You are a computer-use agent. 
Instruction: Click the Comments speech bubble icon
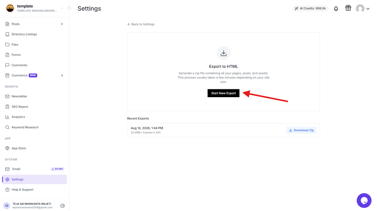[7, 65]
